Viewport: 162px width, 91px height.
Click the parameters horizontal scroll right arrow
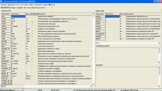tap(91, 86)
